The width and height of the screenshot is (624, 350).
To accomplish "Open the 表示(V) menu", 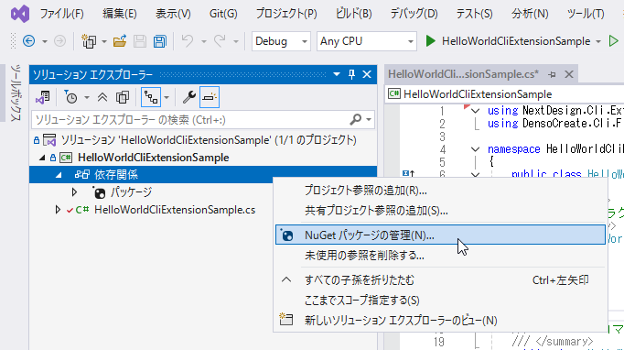I will point(173,14).
